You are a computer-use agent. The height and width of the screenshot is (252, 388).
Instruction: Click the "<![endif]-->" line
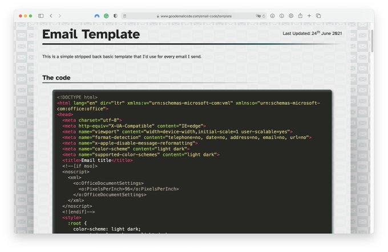(79, 212)
